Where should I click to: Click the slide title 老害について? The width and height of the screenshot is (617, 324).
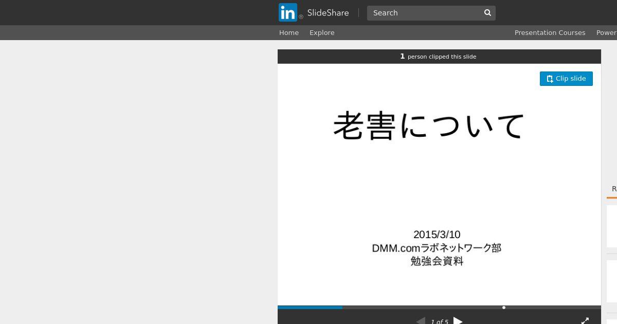[x=429, y=126]
